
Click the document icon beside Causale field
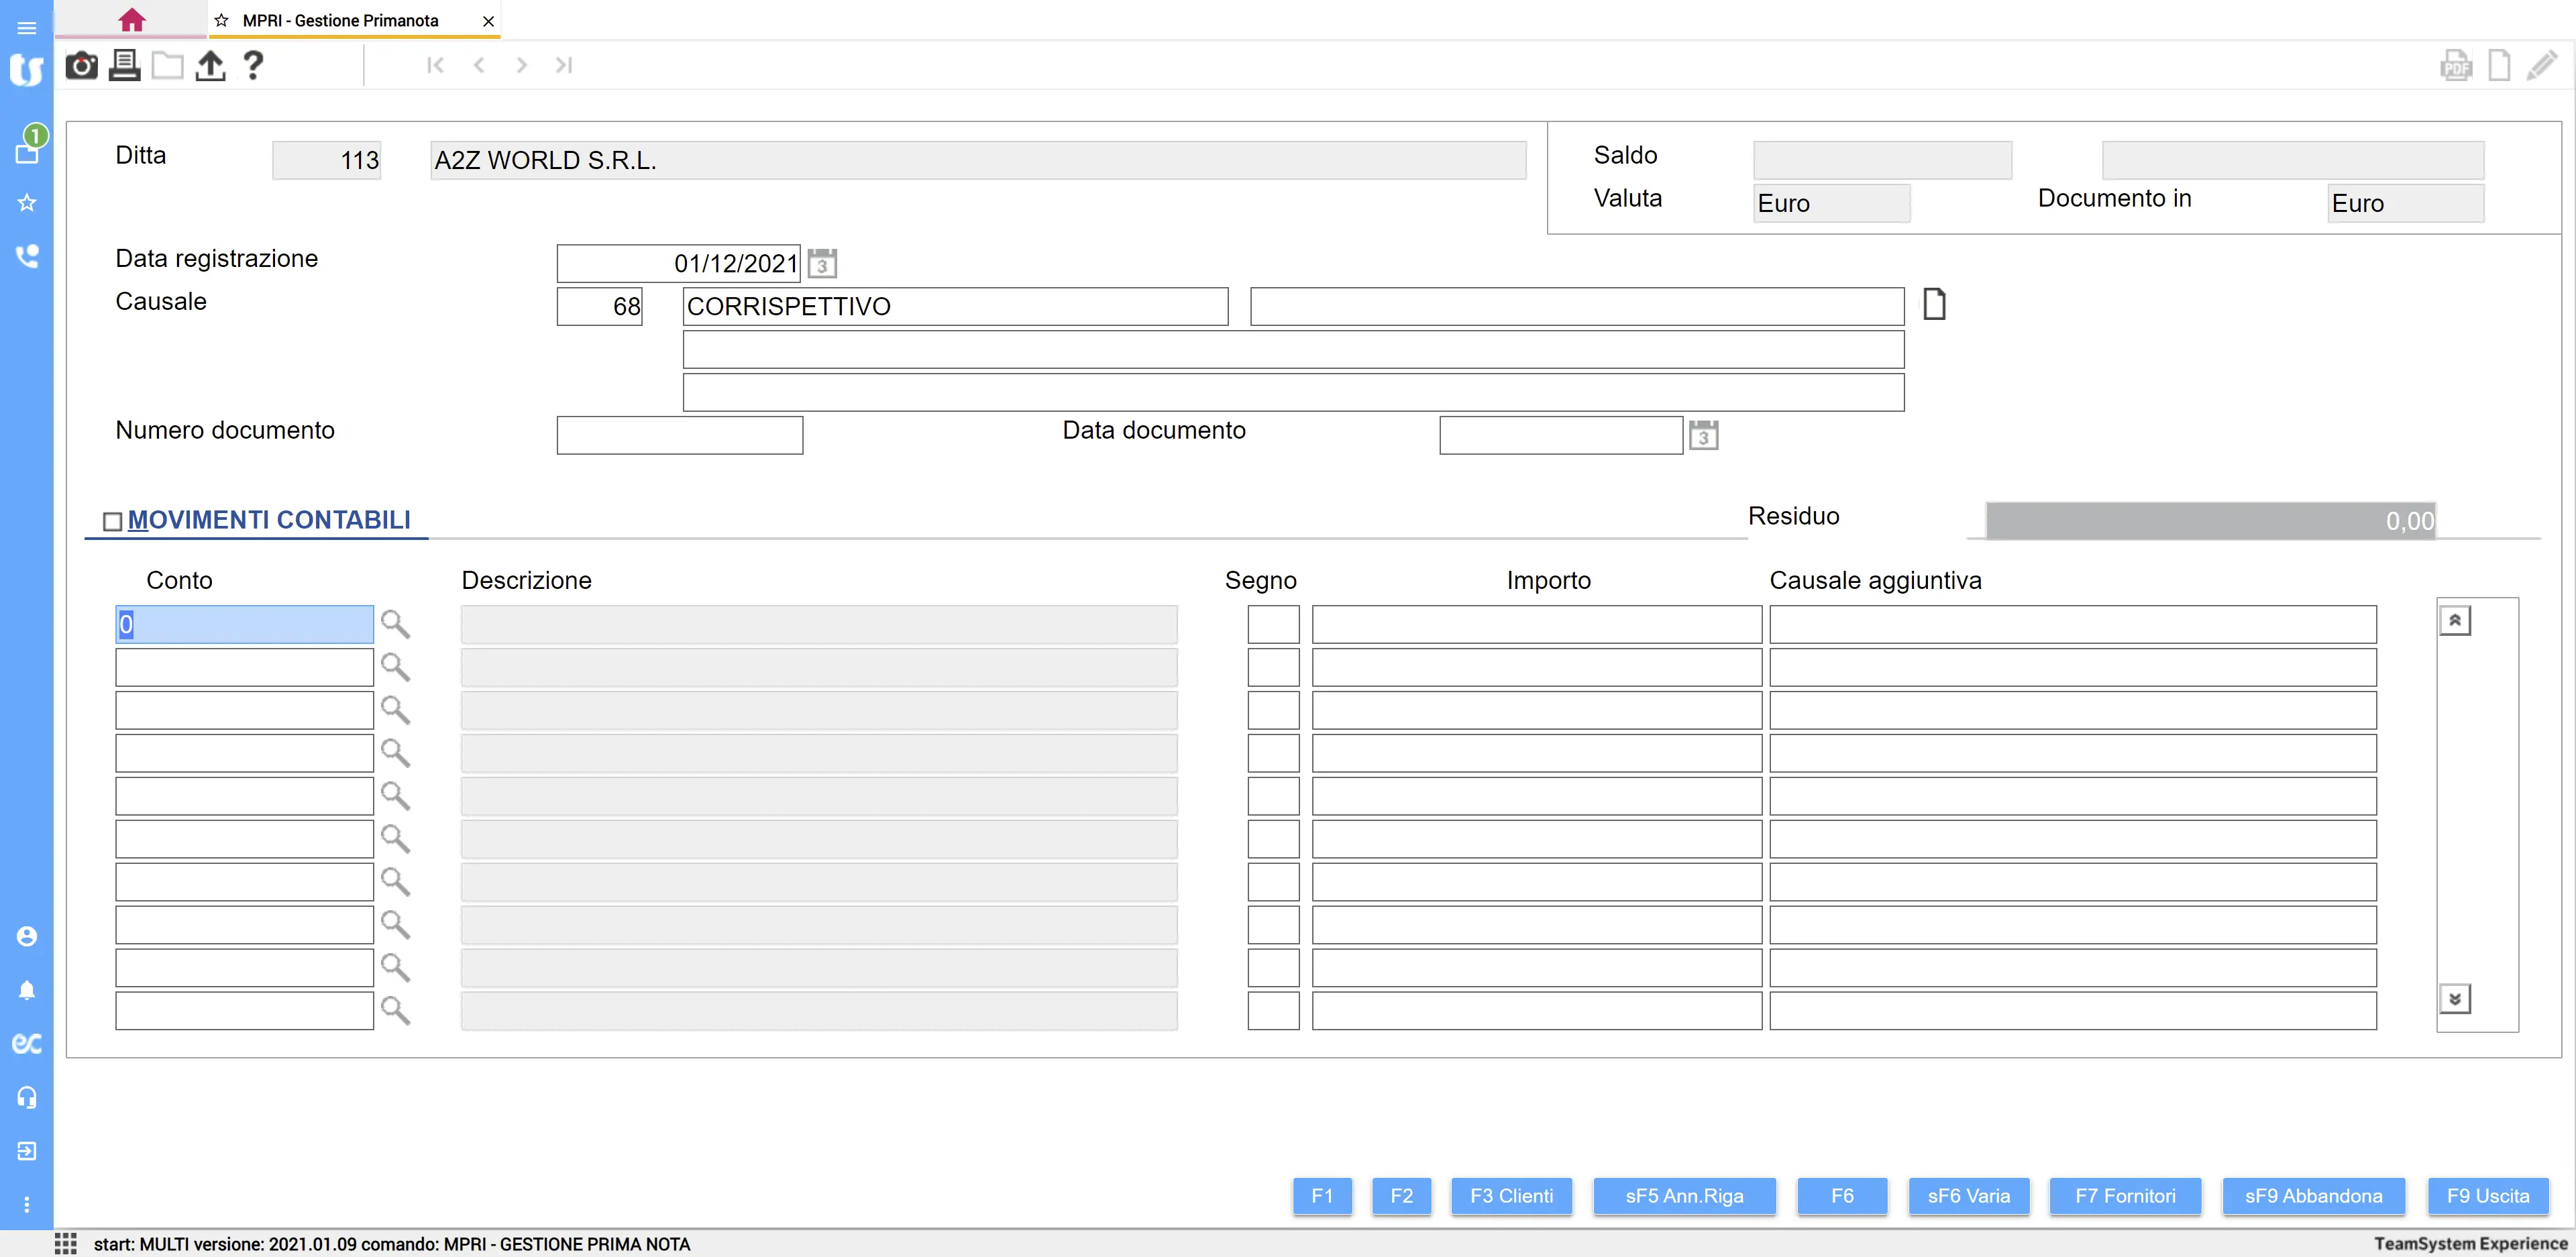pyautogui.click(x=1934, y=304)
